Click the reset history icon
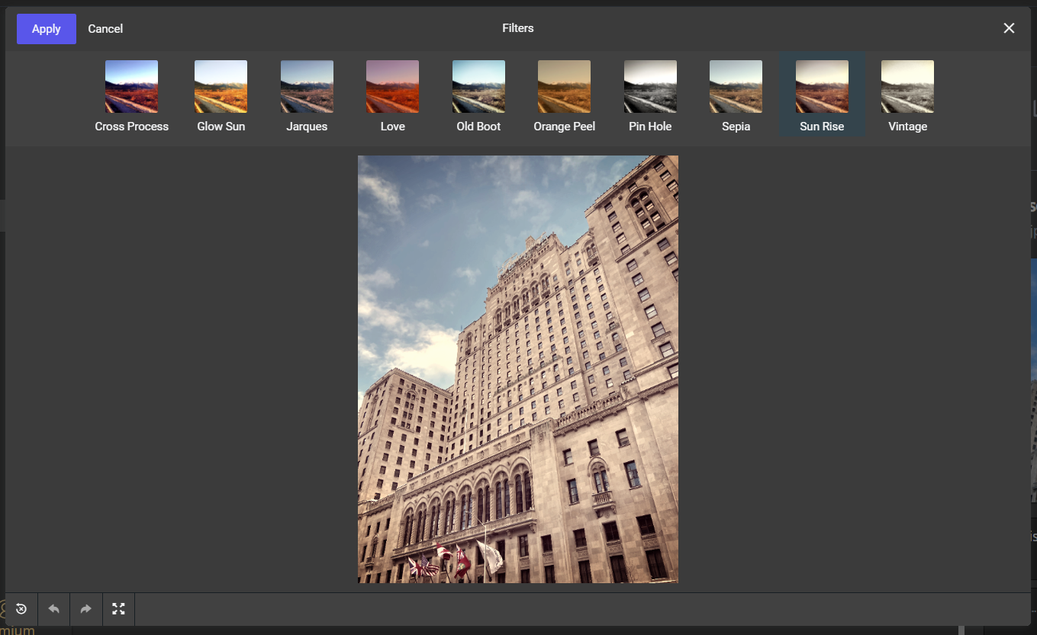This screenshot has height=635, width=1037. (21, 609)
